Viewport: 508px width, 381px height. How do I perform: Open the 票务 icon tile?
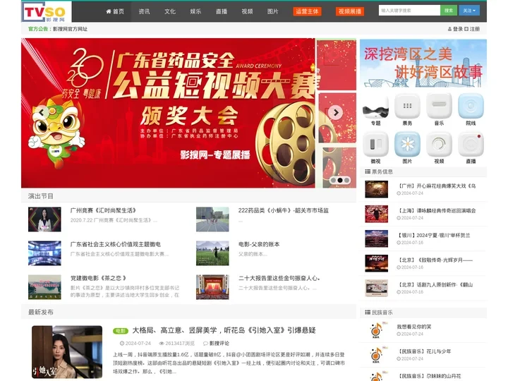pyautogui.click(x=407, y=107)
